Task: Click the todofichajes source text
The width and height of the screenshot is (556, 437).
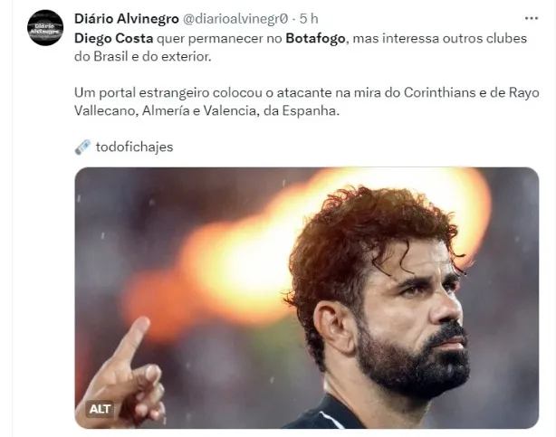Action: 134,147
